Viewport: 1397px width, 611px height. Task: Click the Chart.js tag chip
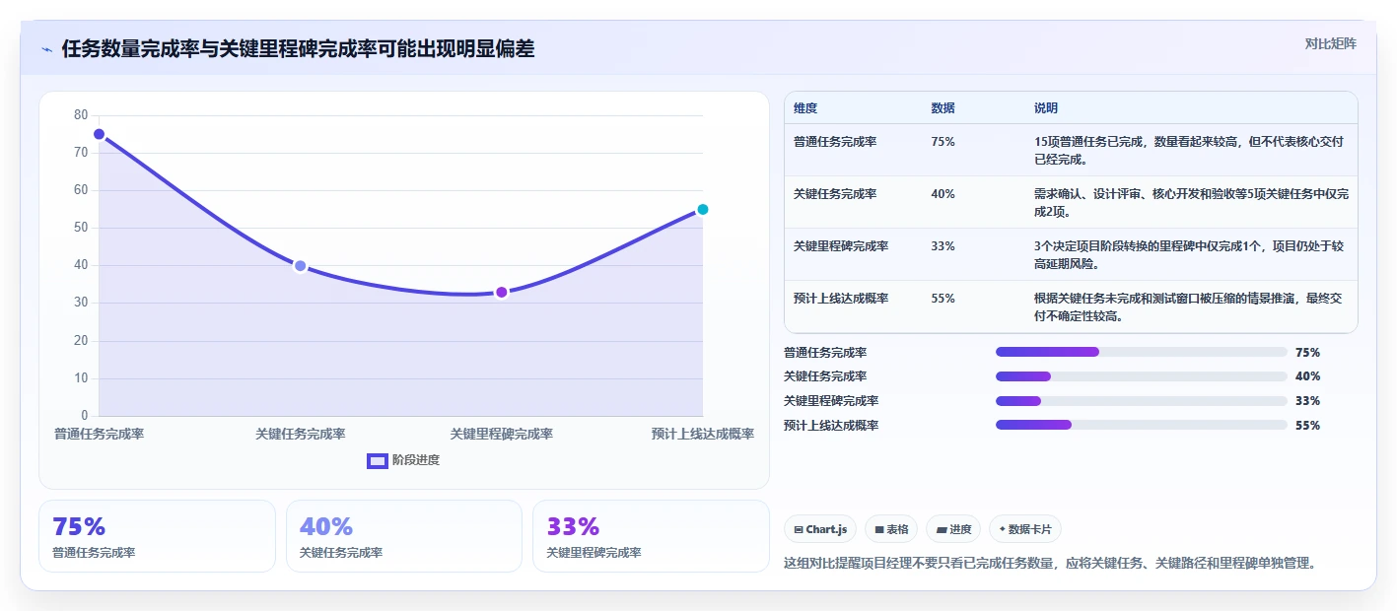point(820,529)
